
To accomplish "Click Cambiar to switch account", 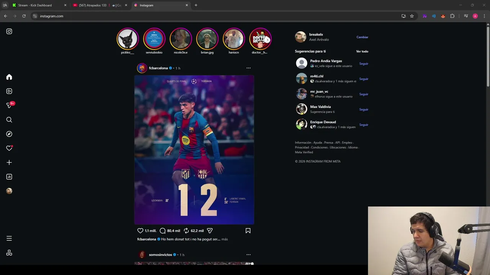I will 362,37.
